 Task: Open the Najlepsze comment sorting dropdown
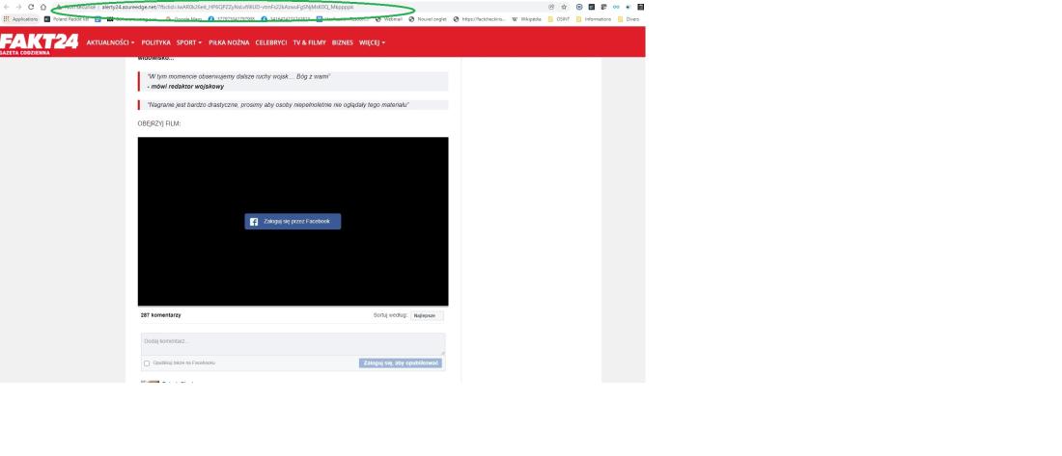click(427, 316)
